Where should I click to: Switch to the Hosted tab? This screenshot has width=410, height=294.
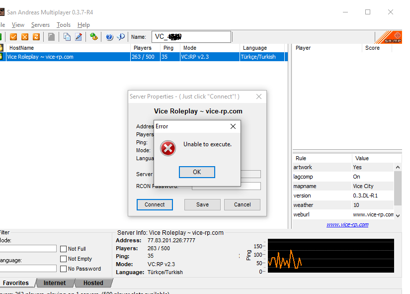tap(93, 283)
